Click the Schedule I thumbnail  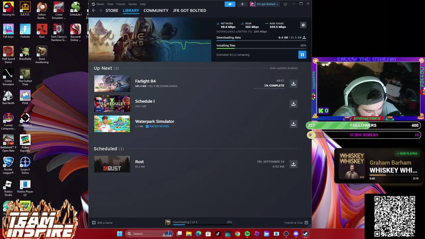pyautogui.click(x=112, y=104)
